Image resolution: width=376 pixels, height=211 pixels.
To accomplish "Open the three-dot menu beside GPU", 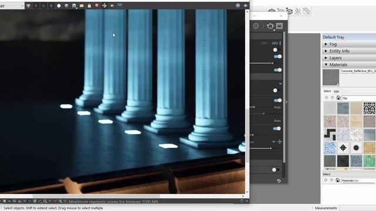I will coord(280,43).
